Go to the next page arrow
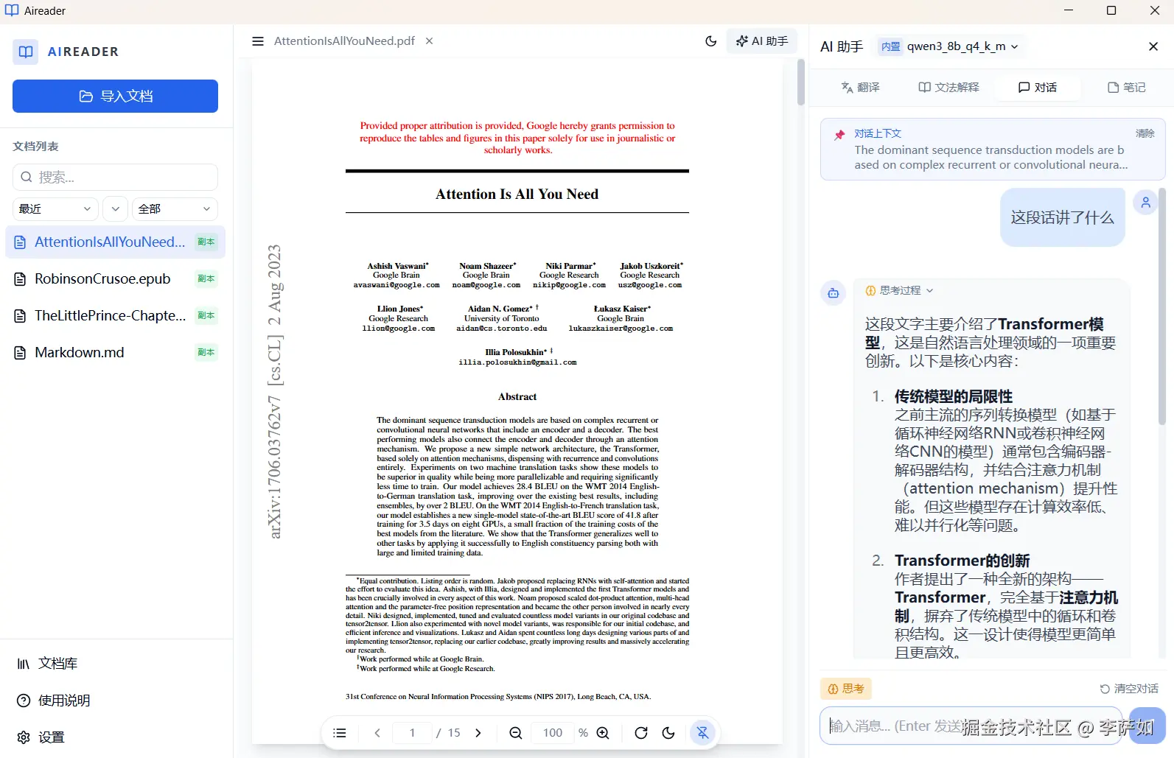This screenshot has height=758, width=1174. 478,733
